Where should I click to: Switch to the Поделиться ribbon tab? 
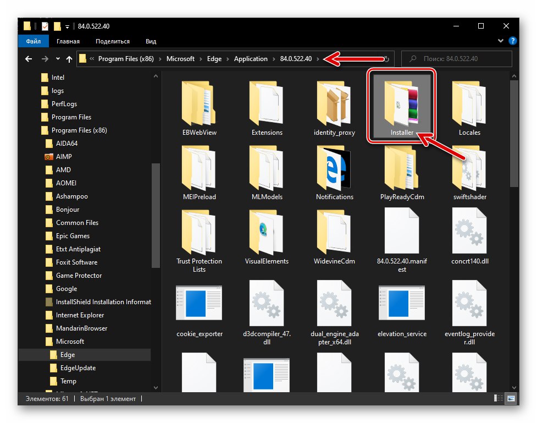pos(113,41)
